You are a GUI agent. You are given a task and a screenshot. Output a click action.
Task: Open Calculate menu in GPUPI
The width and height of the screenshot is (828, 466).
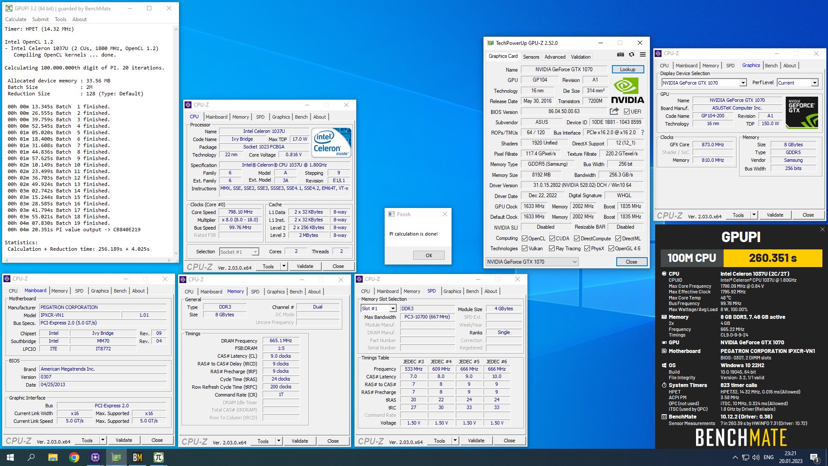(16, 19)
